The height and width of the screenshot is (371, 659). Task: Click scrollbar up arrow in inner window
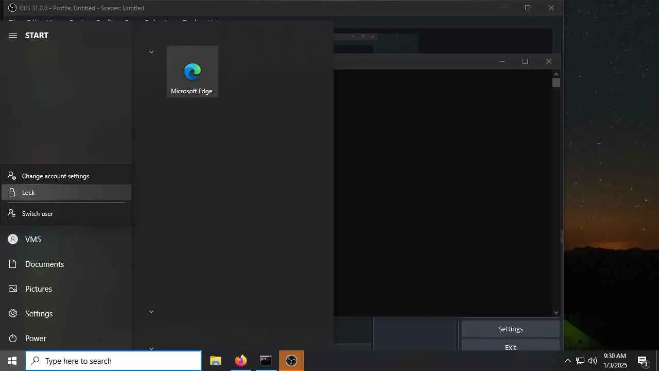[556, 74]
